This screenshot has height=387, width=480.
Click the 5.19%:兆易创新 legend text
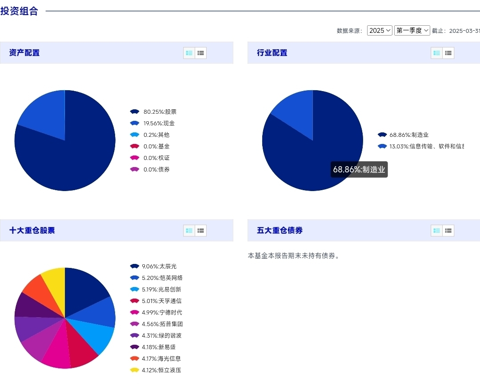coord(161,289)
